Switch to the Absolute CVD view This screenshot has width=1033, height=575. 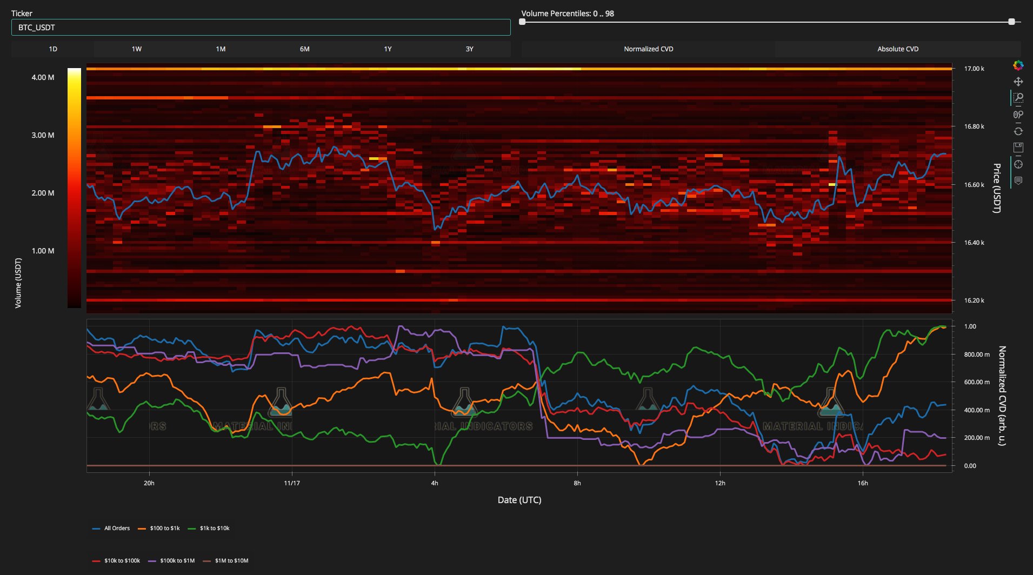point(897,49)
